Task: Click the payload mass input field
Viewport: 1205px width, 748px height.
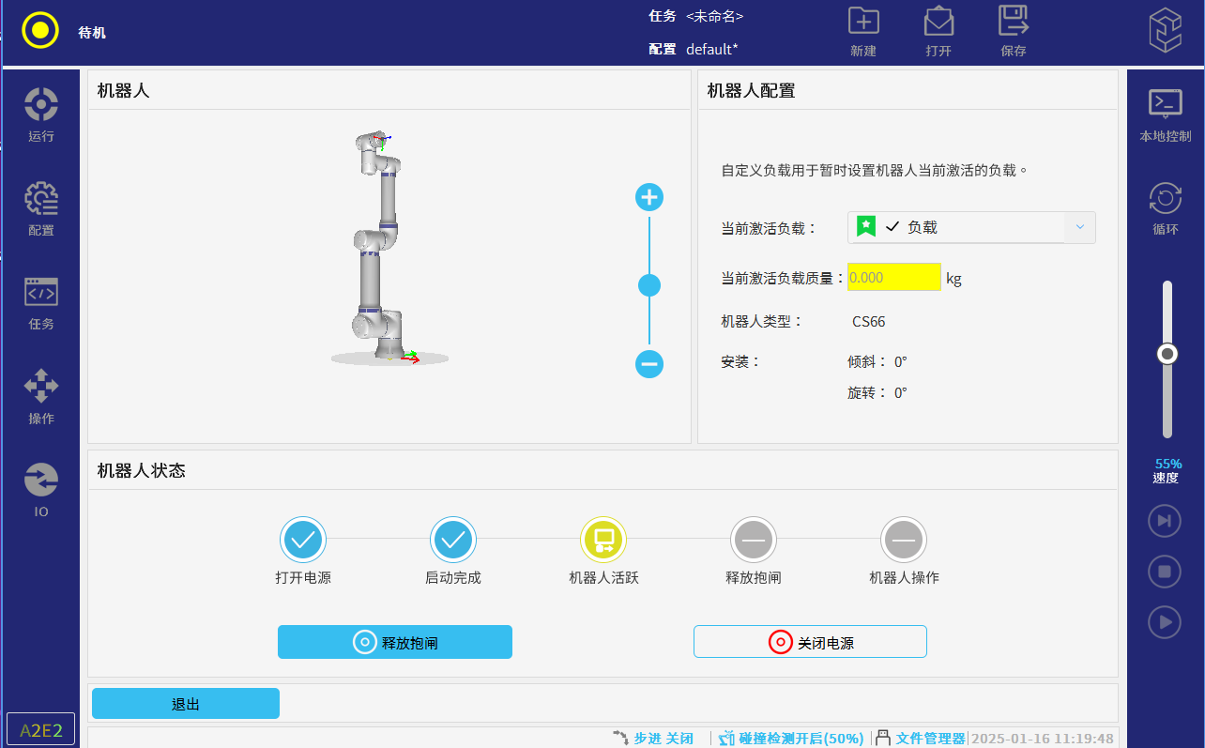Action: [893, 278]
